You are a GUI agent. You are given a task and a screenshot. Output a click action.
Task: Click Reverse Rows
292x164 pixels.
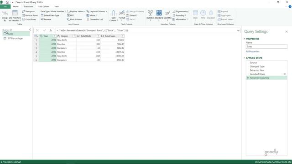coord(30,15)
